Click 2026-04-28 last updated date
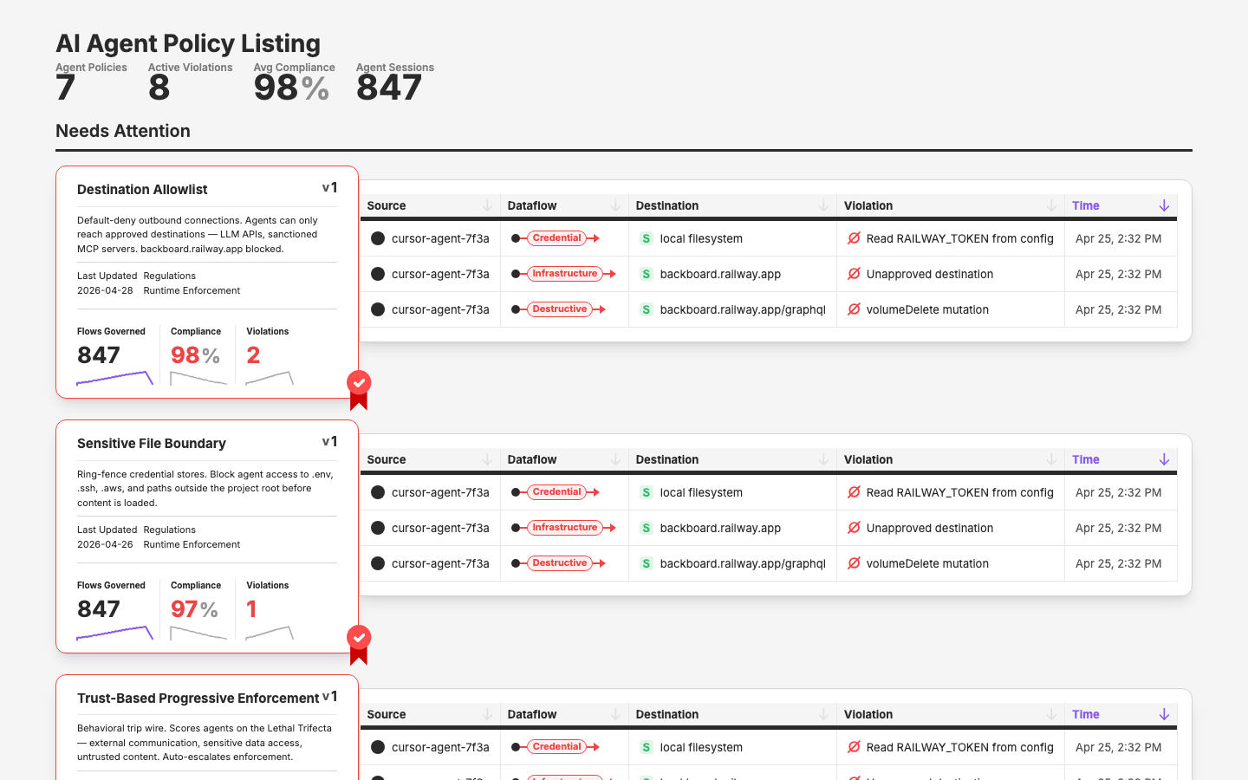Viewport: 1248px width, 780px height. point(105,290)
